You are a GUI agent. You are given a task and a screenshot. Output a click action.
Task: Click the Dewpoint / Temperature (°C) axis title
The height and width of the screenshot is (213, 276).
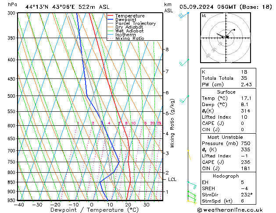point(94,210)
